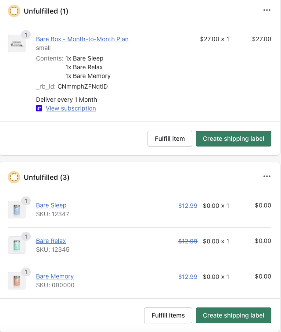Click the quantity badge on the Bare Box thumbnail
The width and height of the screenshot is (281, 332).
[25, 35]
